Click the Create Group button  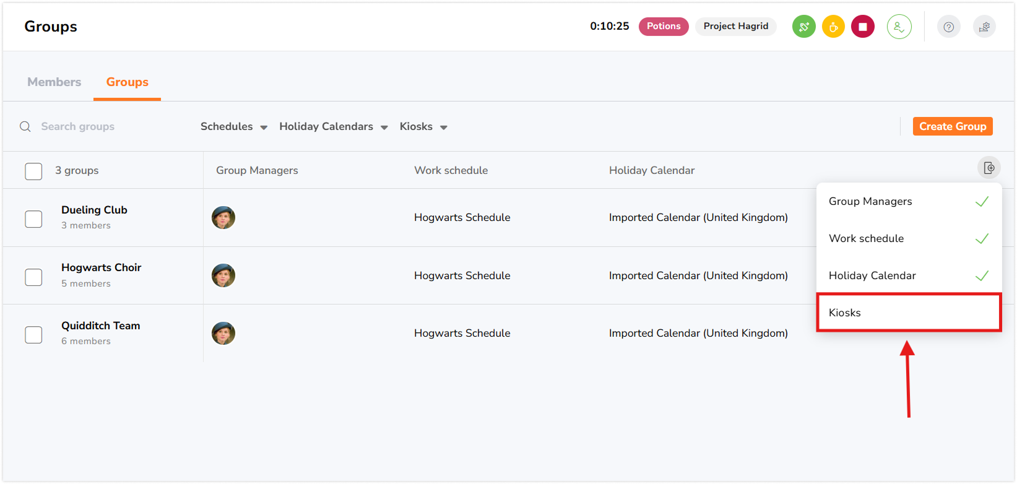(952, 126)
